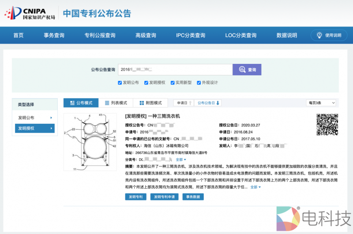Switch to 列表模式 list view
The width and height of the screenshot is (353, 234).
click(116, 103)
